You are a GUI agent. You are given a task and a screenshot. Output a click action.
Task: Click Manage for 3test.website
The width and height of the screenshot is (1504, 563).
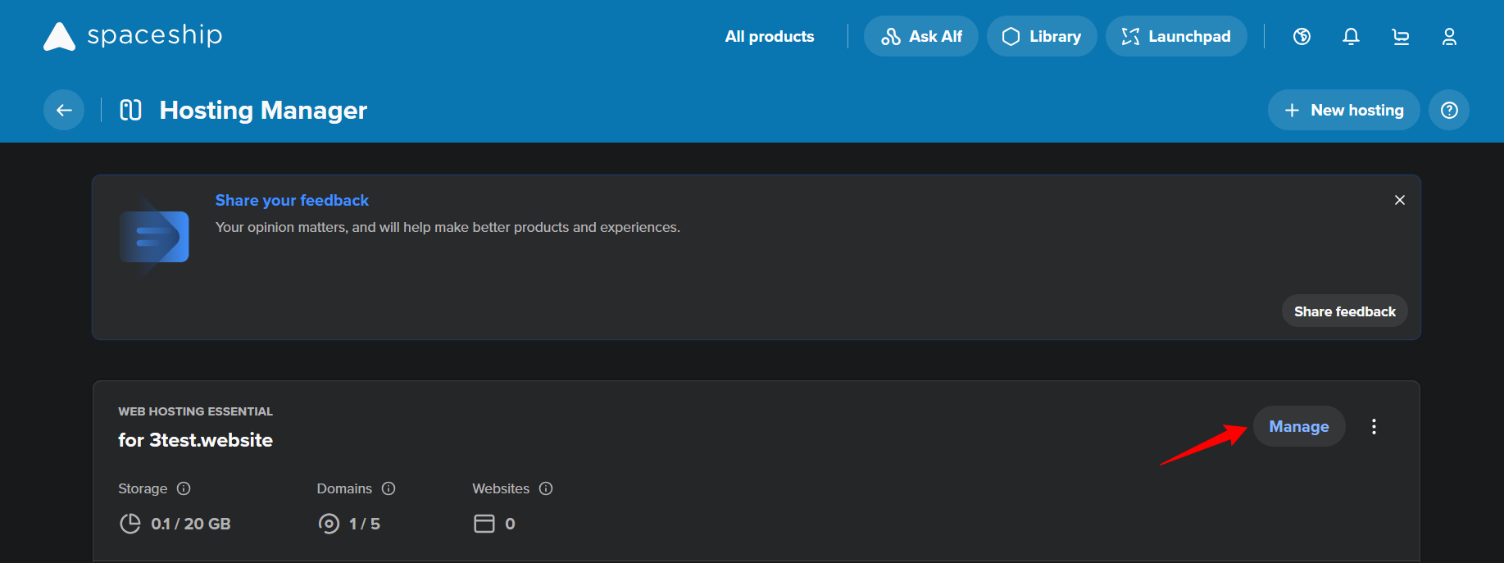click(1299, 426)
